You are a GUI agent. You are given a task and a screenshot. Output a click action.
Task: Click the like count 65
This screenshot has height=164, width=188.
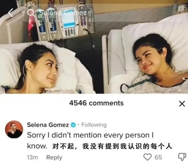point(158,157)
